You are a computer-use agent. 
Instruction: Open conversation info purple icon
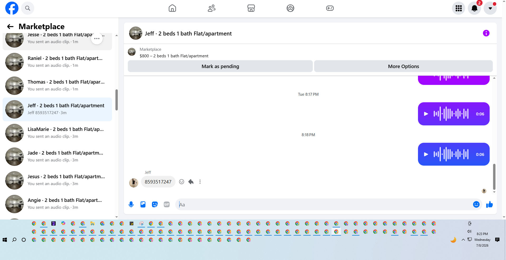pyautogui.click(x=486, y=33)
